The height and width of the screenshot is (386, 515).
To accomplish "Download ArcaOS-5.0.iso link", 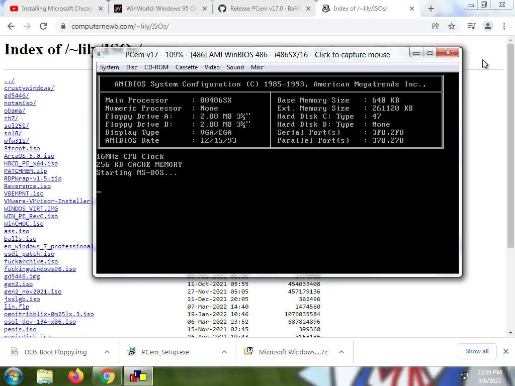I will click(x=29, y=156).
